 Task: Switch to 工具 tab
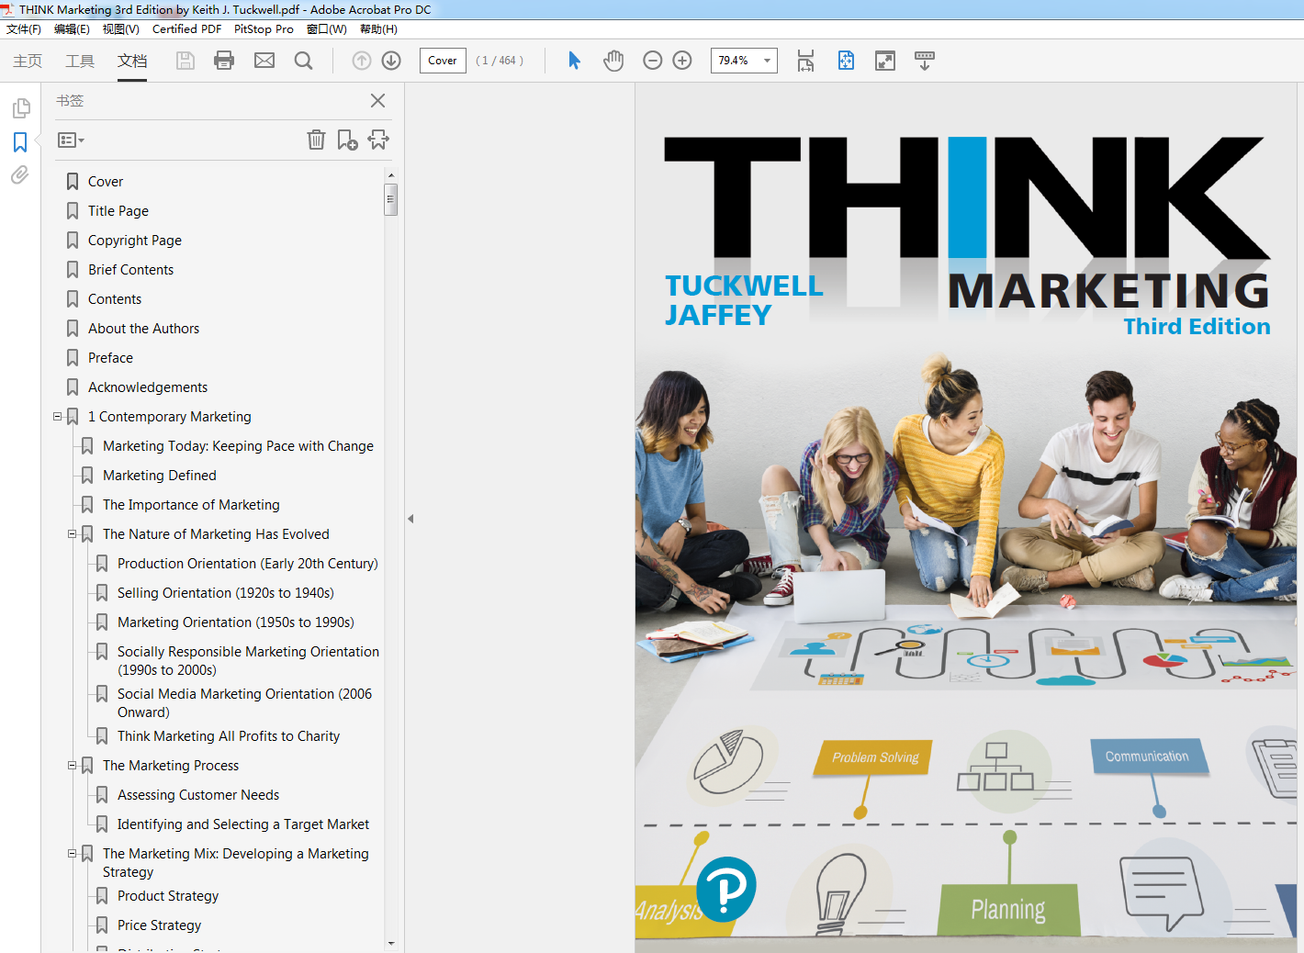point(80,61)
